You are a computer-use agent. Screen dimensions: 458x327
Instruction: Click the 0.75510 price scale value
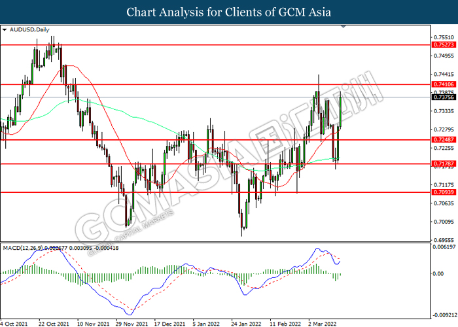(444, 37)
